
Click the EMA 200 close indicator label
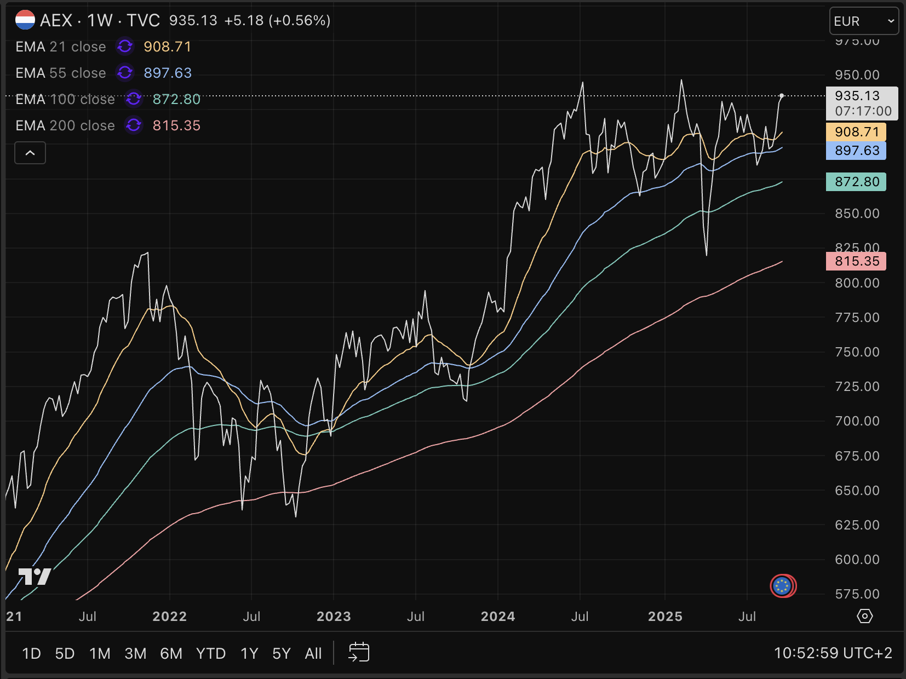pos(65,125)
